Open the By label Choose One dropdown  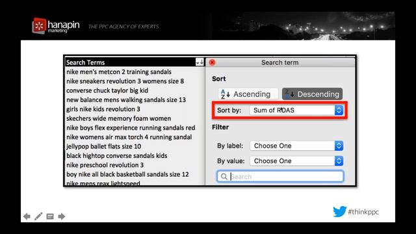click(296, 146)
